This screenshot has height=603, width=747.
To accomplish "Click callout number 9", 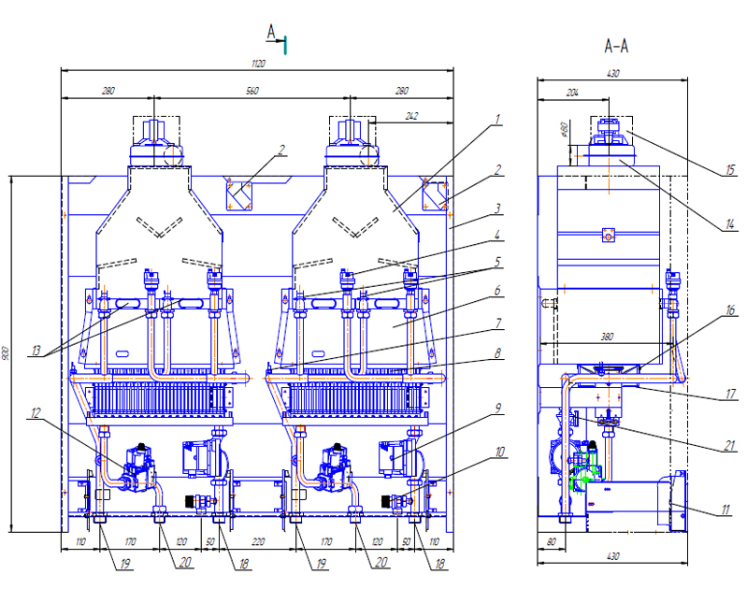I will click(499, 408).
